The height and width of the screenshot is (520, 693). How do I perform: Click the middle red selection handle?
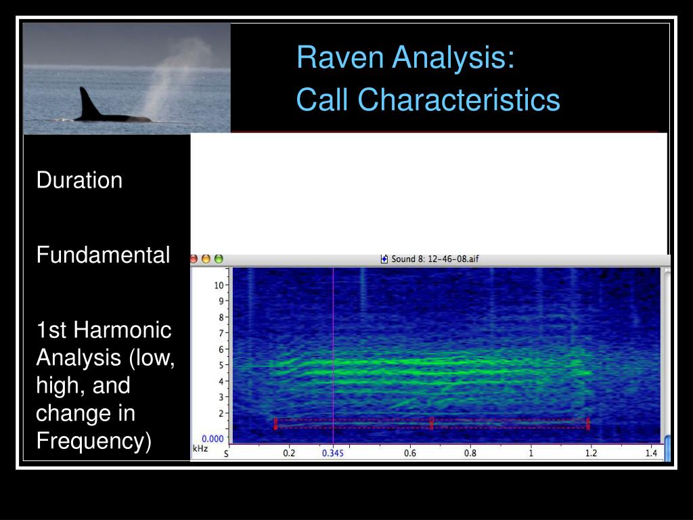(432, 422)
